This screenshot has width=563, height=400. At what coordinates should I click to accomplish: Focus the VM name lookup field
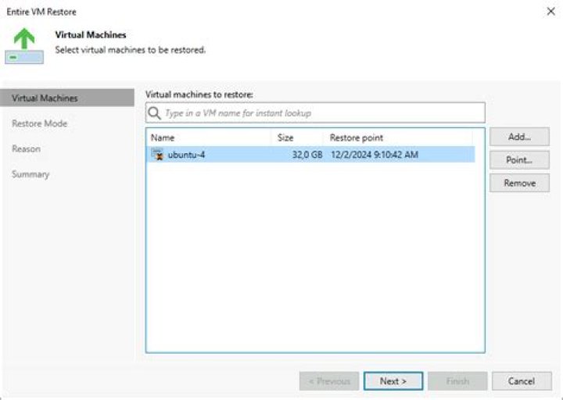pyautogui.click(x=315, y=113)
